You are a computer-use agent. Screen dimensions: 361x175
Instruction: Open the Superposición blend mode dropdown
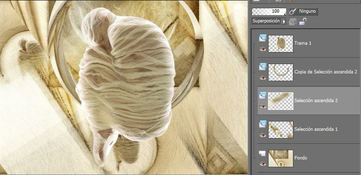point(269,21)
